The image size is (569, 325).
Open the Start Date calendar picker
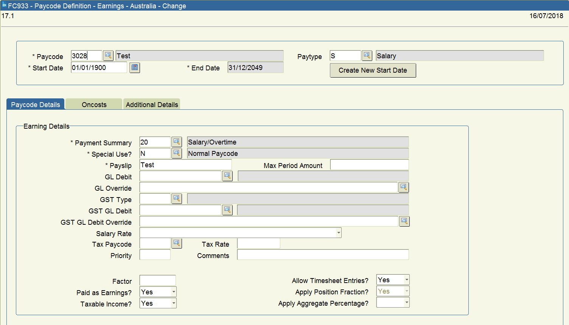coord(134,68)
